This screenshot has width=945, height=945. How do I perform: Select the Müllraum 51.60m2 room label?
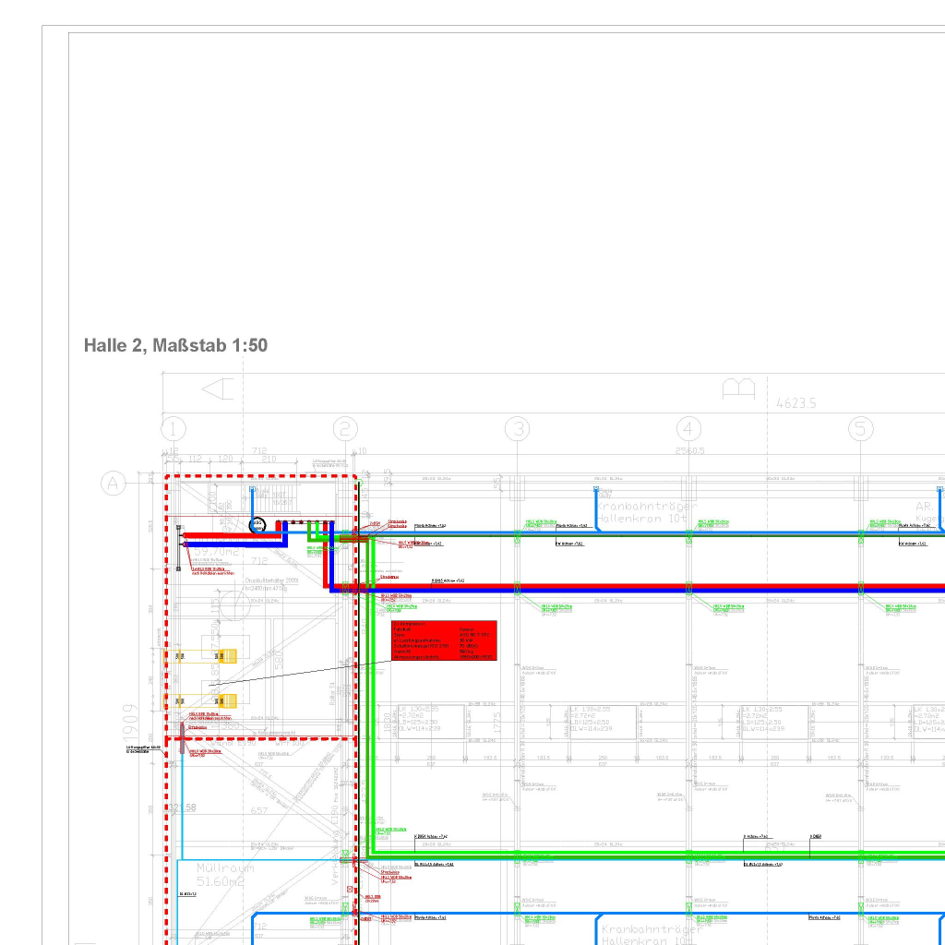click(x=224, y=876)
